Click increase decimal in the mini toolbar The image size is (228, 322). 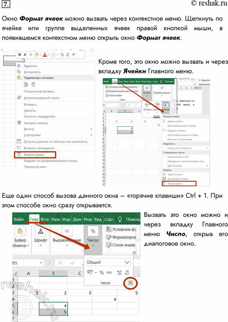62,55
